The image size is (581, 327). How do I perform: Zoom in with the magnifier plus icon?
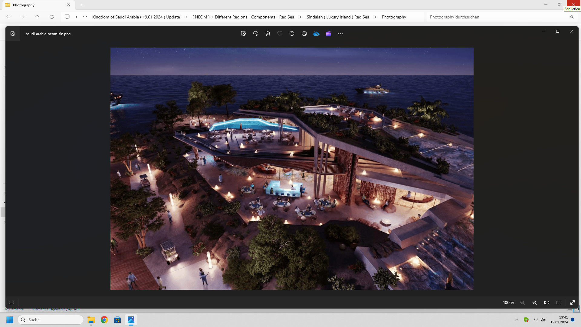[535, 302]
